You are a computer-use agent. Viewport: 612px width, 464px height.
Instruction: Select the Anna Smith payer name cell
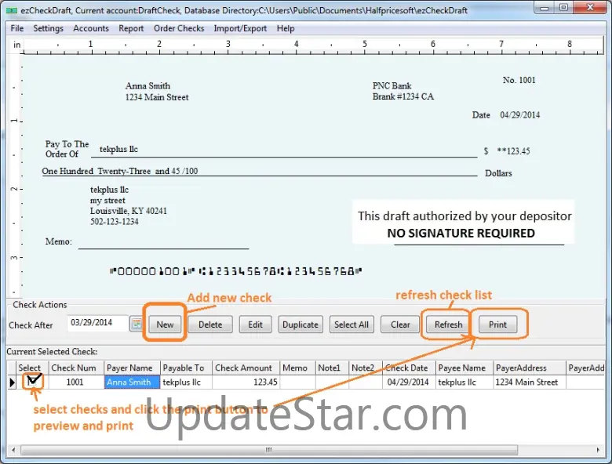pyautogui.click(x=132, y=382)
